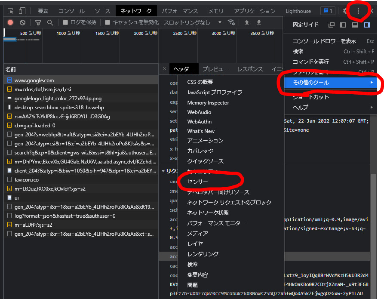Open network conditions wifi icon
384x299 pixels.
click(x=231, y=22)
